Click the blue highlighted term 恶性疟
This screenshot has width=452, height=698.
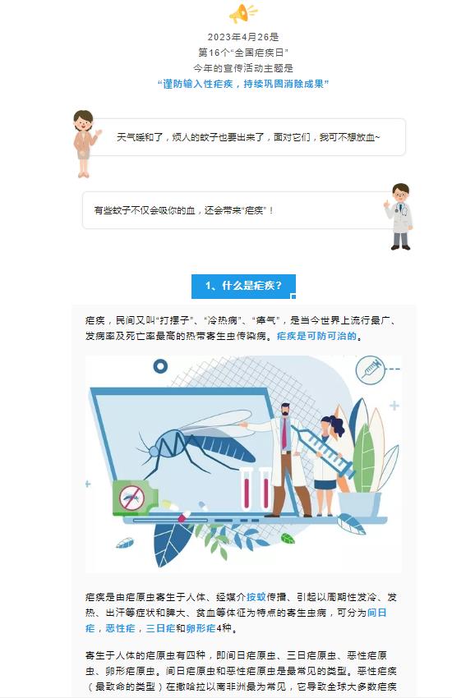click(120, 628)
